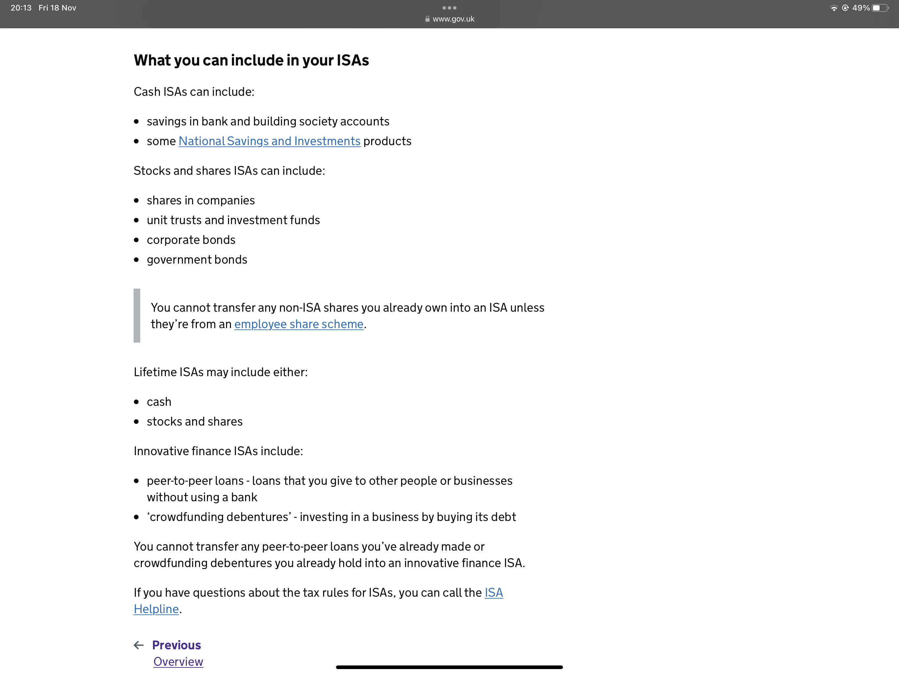
Task: Tap the Fri 18 Nov date
Action: pyautogui.click(x=57, y=8)
